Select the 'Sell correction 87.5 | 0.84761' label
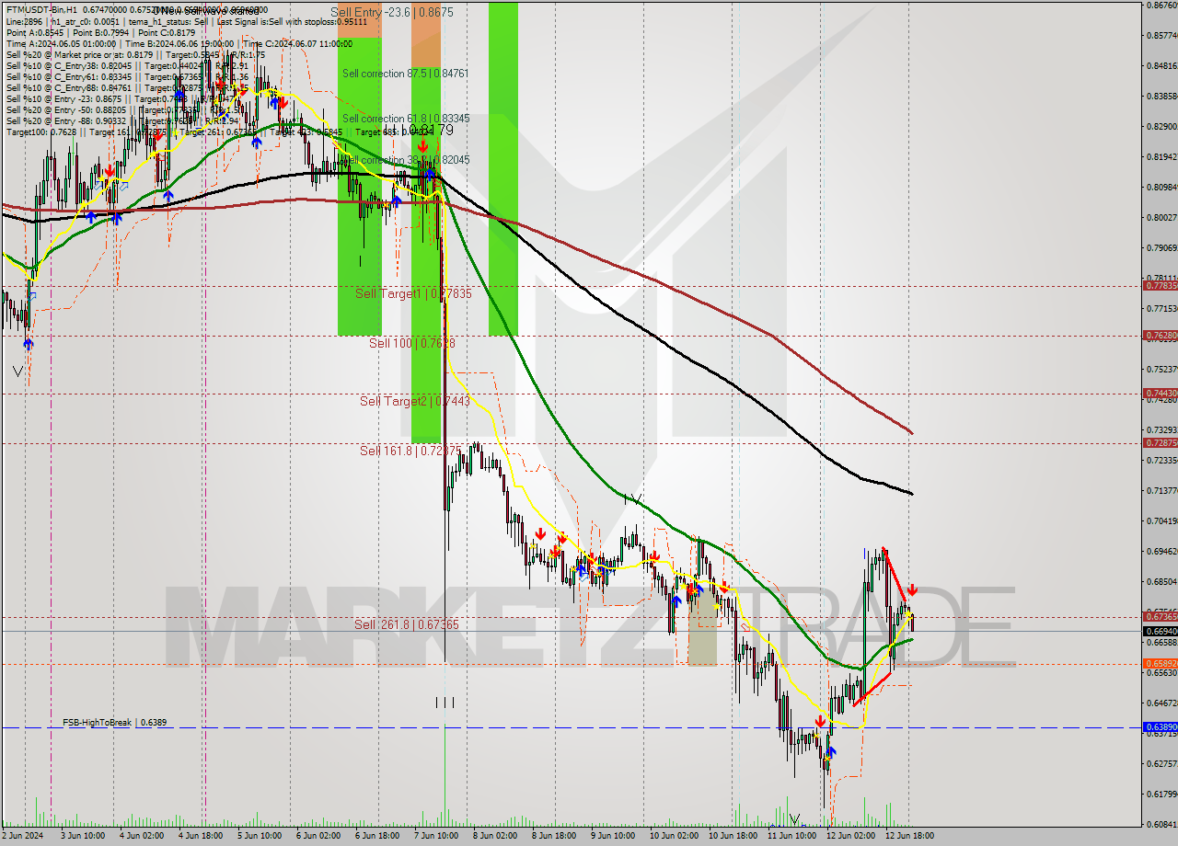 click(x=406, y=74)
